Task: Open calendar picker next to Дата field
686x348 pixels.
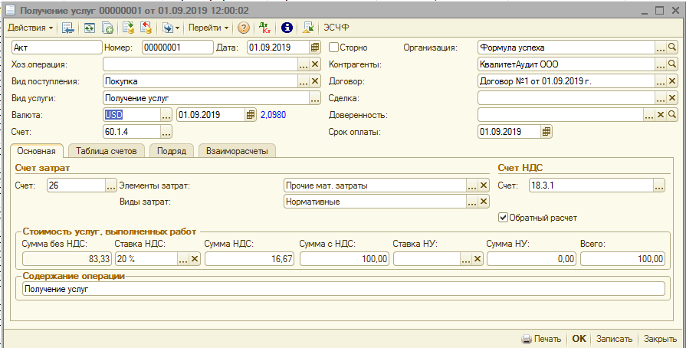Action: (x=314, y=47)
